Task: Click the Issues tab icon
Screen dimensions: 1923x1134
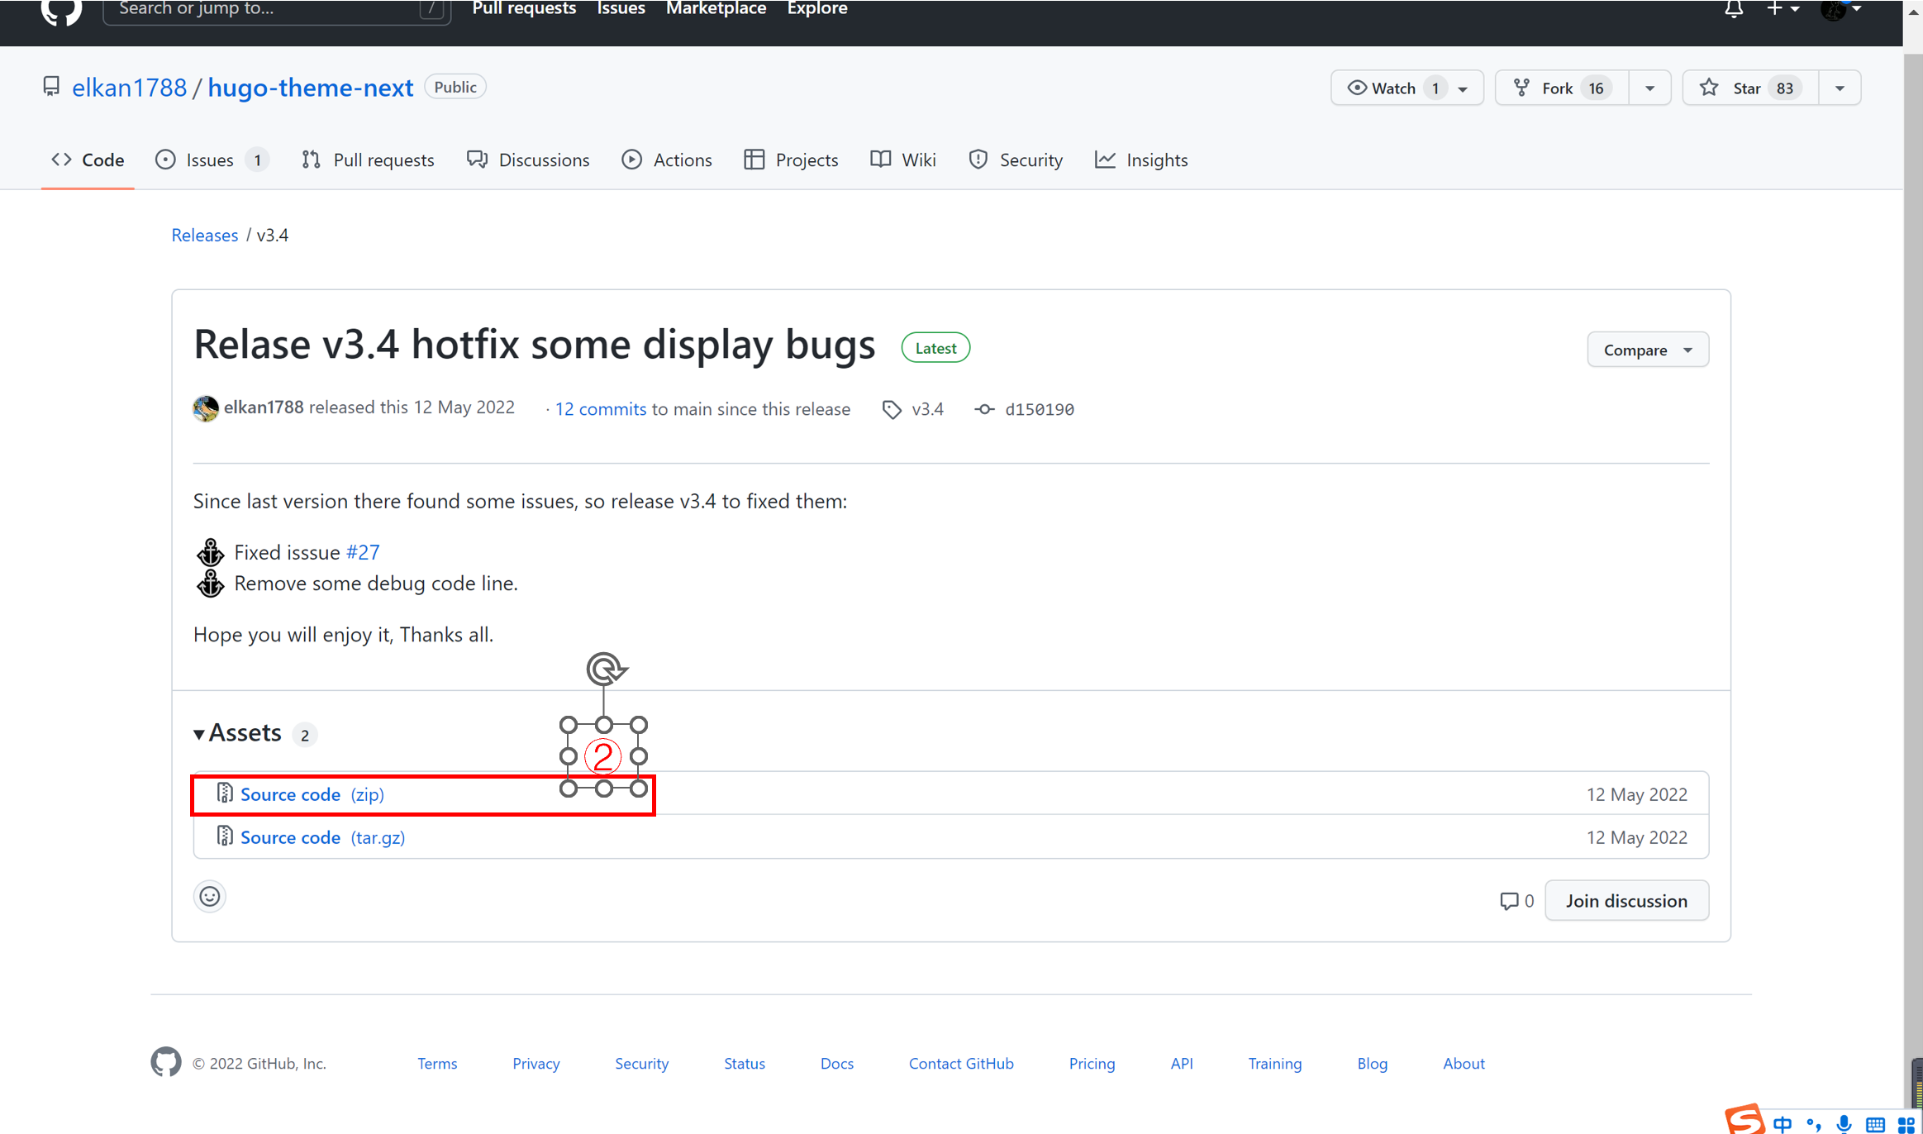Action: [x=169, y=160]
